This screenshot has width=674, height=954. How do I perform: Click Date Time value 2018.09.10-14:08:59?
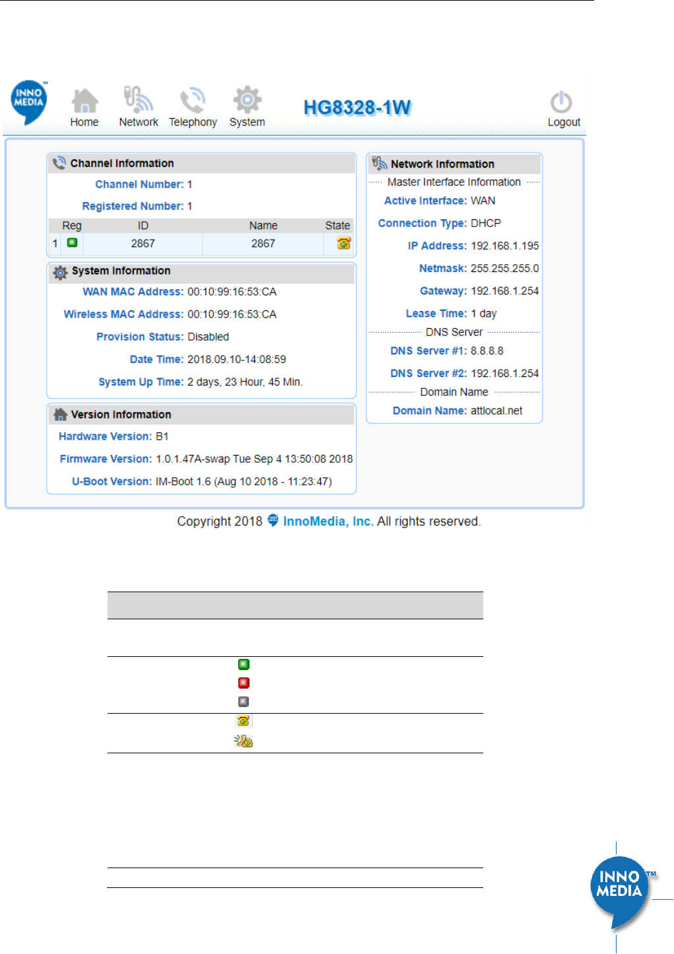pos(236,360)
